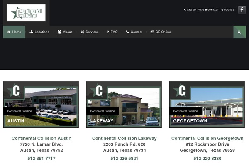Image resolution: width=249 pixels, height=166 pixels.
Task: Click address 2203 Ranch Rd. 620
Action: click(x=124, y=144)
